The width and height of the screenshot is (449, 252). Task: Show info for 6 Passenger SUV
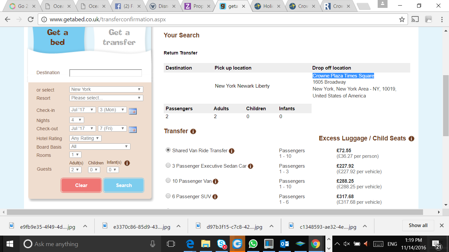(215, 197)
